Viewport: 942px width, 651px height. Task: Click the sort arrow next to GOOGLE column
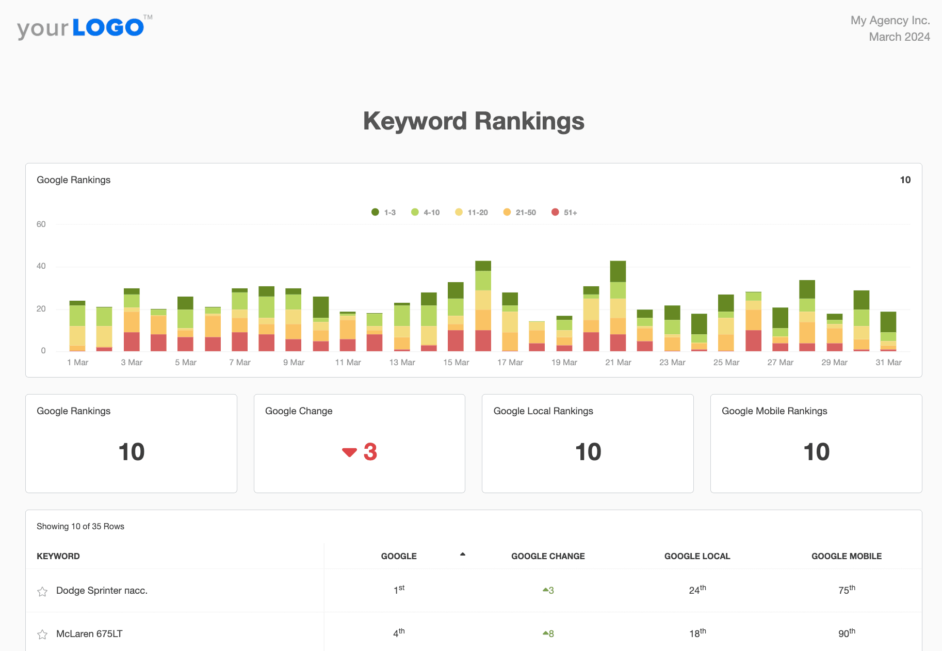[463, 555]
